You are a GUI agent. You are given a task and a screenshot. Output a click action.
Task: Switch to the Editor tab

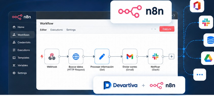tap(43, 30)
